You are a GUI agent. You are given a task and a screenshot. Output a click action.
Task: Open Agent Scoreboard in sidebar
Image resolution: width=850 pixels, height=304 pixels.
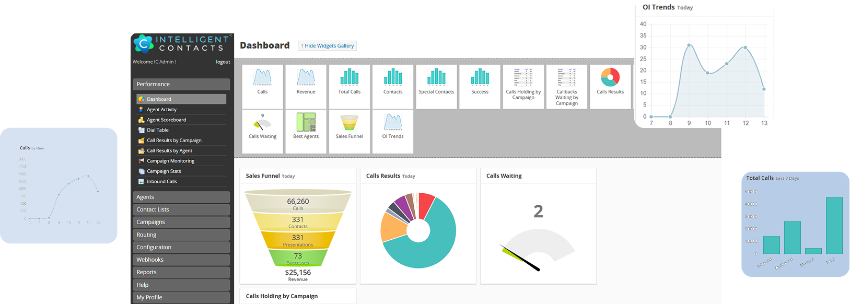click(x=166, y=120)
